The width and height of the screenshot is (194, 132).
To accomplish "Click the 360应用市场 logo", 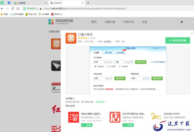I will [x=60, y=22].
